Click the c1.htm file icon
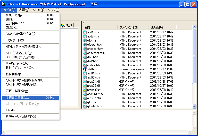The width and height of the screenshot is (198, 136). 85,41
